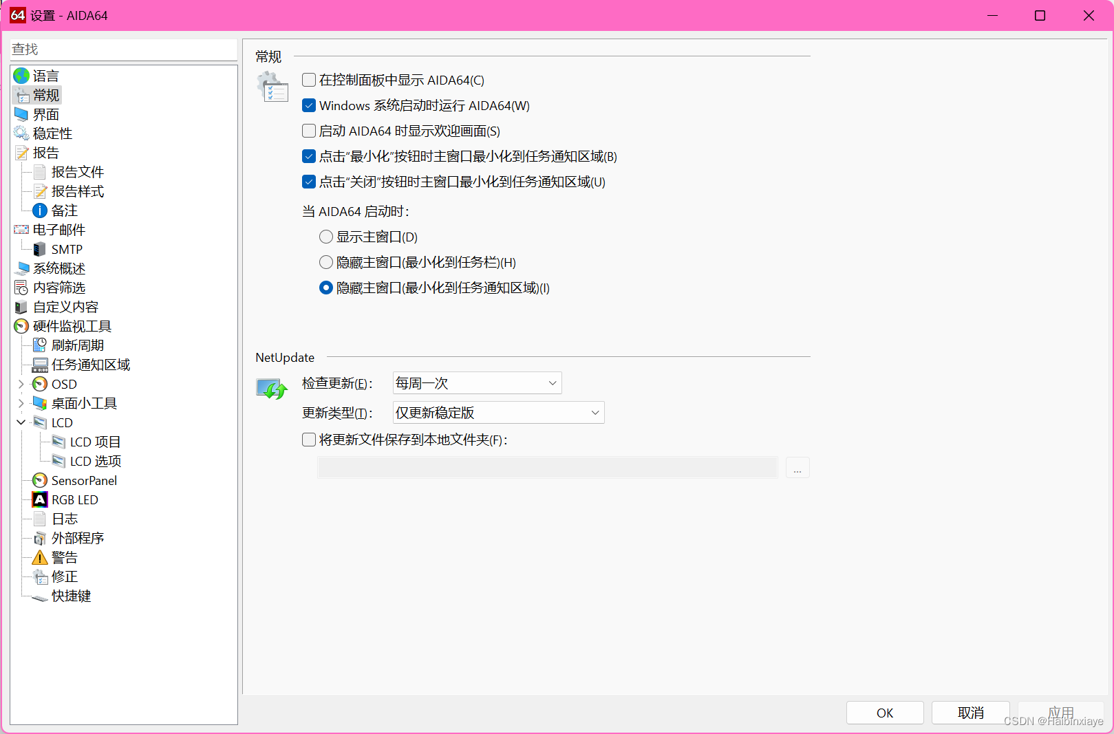The height and width of the screenshot is (734, 1114).
Task: Select the 刷新周期 clock icon
Action: [40, 345]
